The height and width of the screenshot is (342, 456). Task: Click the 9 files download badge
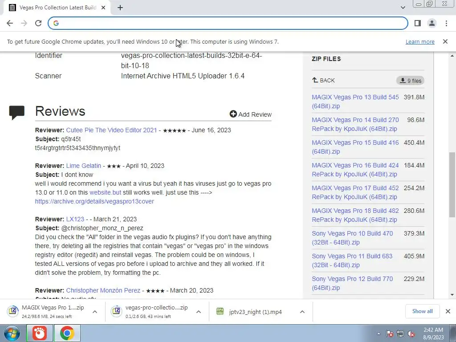(x=410, y=81)
